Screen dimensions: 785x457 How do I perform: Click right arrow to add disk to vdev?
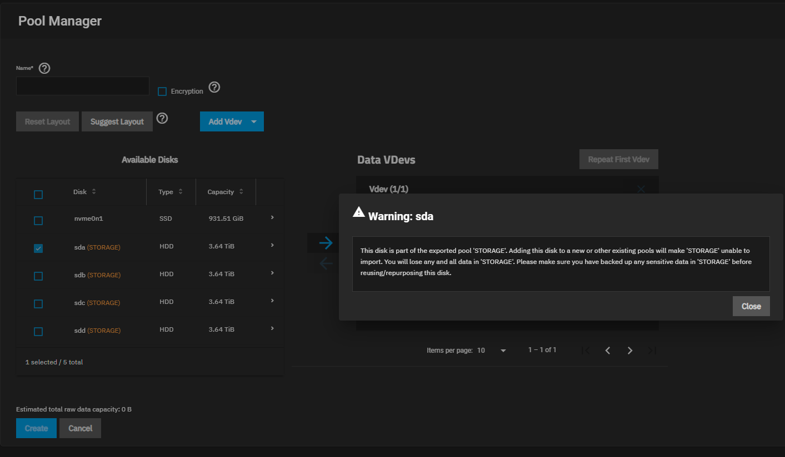coord(326,242)
